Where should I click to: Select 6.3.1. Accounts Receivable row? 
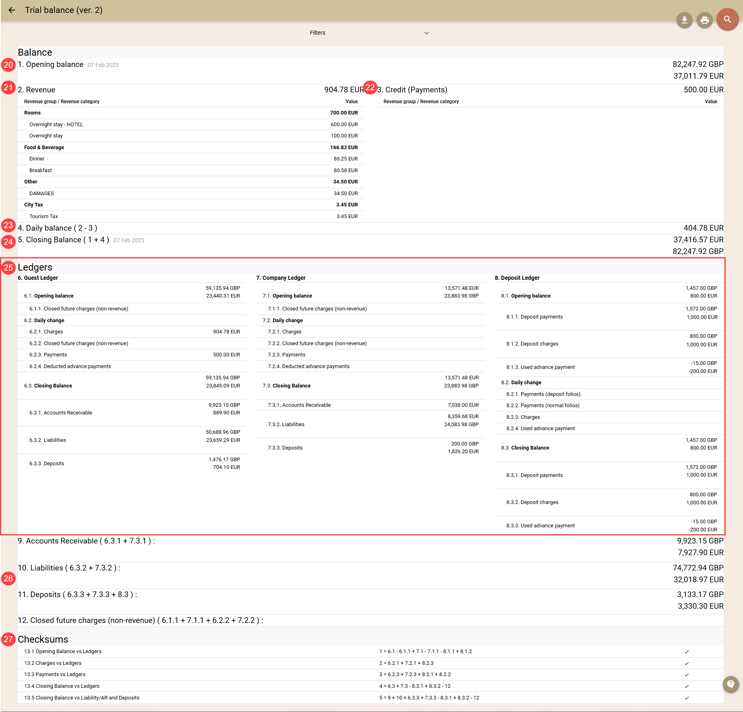(x=132, y=413)
